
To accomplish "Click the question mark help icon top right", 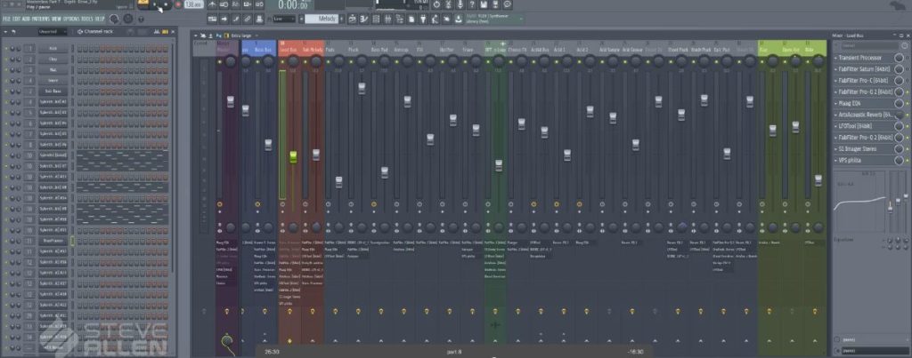I will 472,4.
